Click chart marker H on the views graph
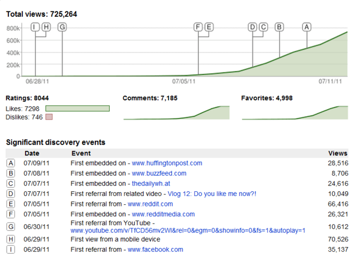 (x=46, y=27)
